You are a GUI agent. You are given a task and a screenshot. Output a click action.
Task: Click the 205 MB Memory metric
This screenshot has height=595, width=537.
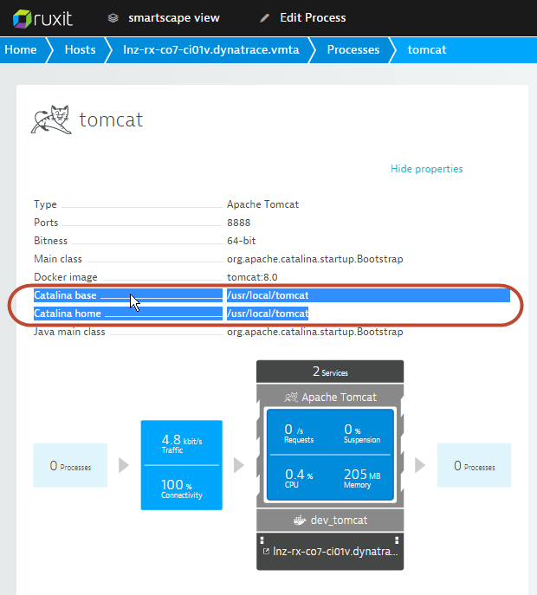point(362,478)
